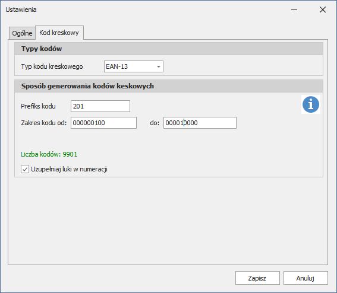Click the Zakres kodu od label
The width and height of the screenshot is (337, 293).
pyautogui.click(x=44, y=123)
